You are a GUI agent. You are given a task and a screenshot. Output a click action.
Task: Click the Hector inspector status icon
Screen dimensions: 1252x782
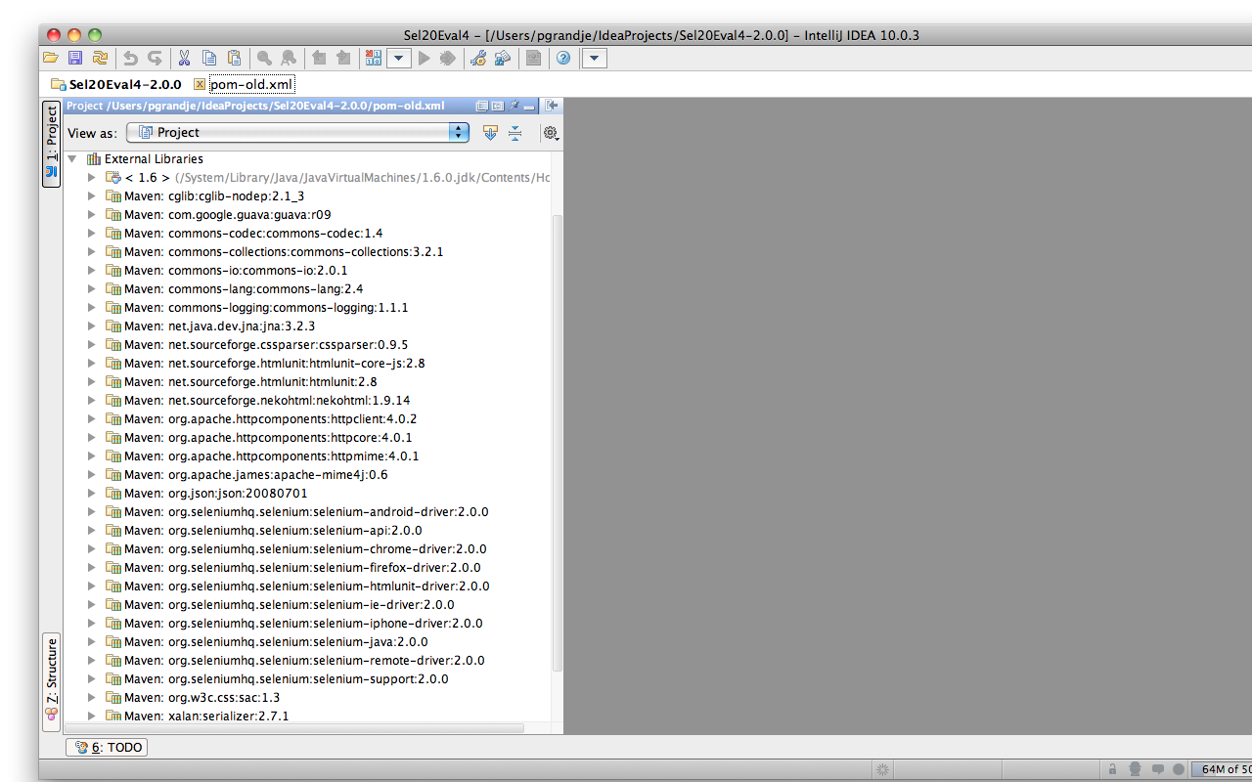1135,769
